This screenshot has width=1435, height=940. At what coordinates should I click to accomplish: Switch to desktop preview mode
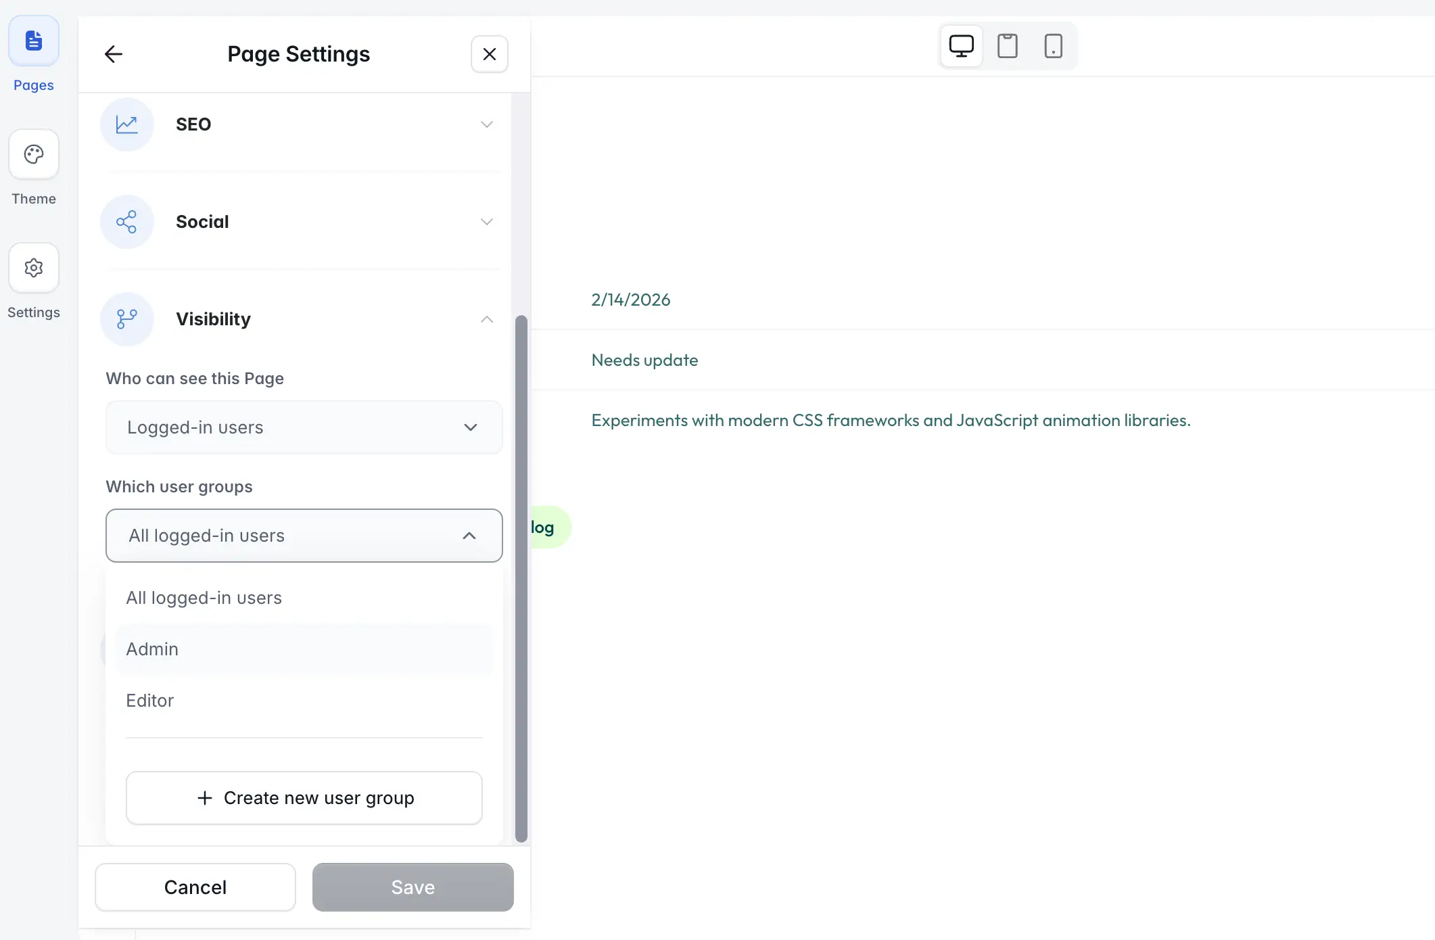coord(961,45)
